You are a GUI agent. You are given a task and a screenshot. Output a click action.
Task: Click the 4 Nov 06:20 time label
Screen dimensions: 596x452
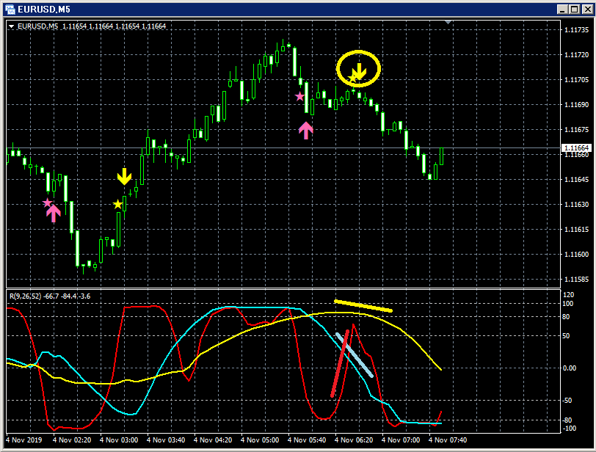(x=354, y=440)
